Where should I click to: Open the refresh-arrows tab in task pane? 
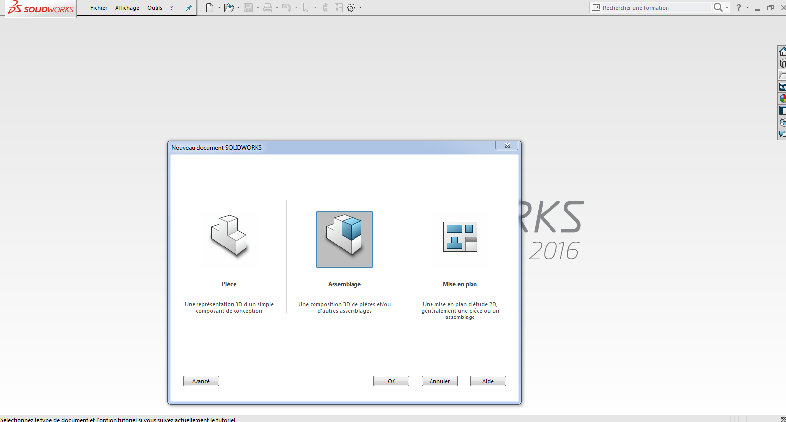click(x=782, y=122)
